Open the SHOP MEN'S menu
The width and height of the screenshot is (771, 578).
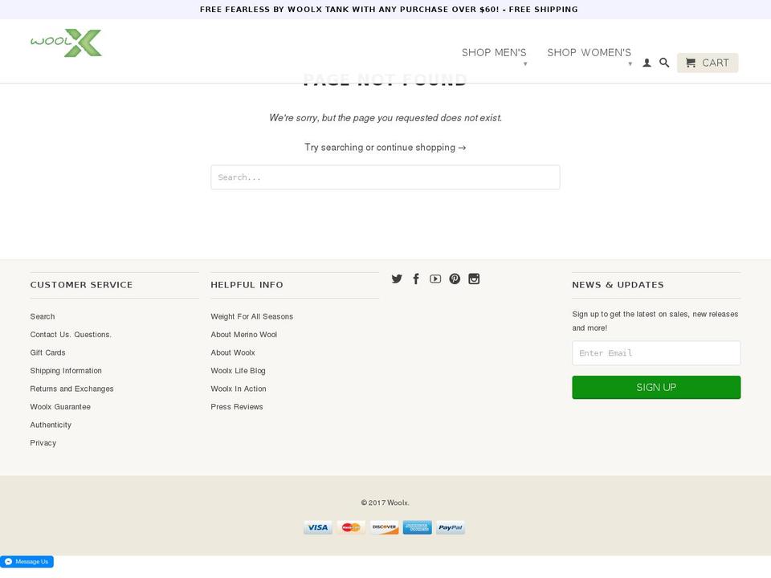click(x=494, y=53)
